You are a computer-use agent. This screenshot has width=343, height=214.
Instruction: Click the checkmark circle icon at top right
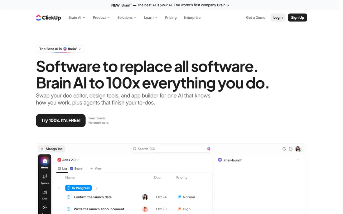click(284, 149)
